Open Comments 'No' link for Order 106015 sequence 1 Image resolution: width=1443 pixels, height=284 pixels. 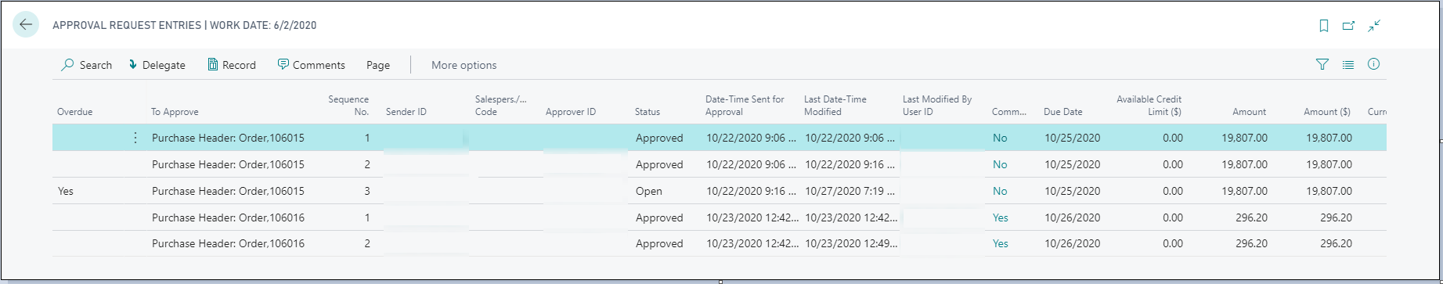[x=1000, y=138]
